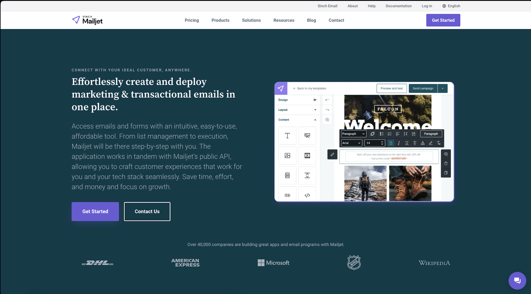Image resolution: width=531 pixels, height=294 pixels.
Task: Click the duplicate block icon
Action: 446,173
